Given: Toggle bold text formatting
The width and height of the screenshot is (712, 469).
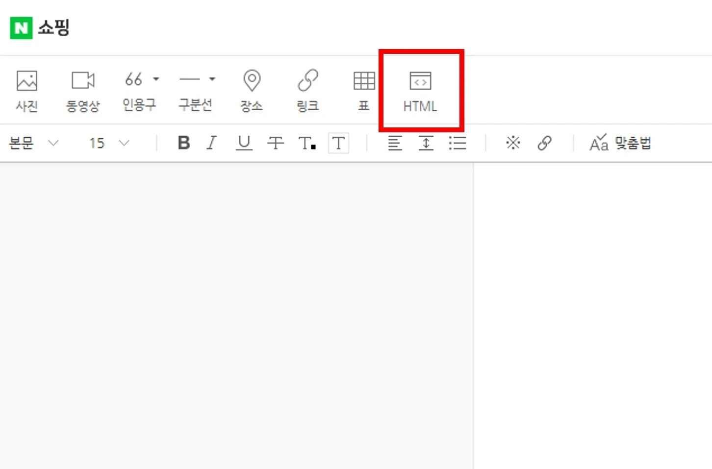Looking at the screenshot, I should (184, 143).
